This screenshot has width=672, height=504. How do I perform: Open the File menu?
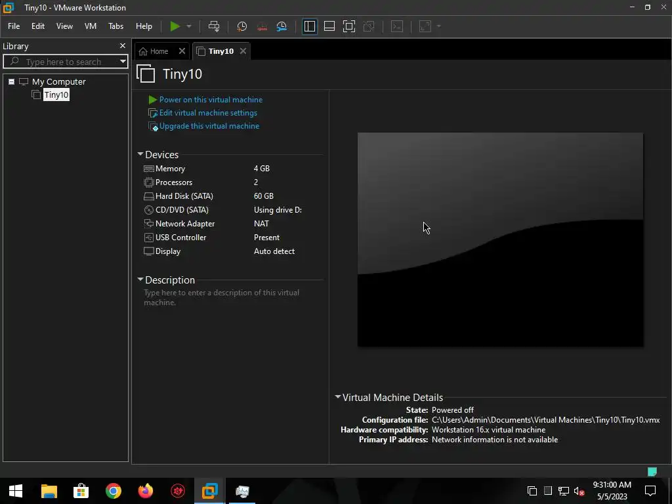coord(14,26)
